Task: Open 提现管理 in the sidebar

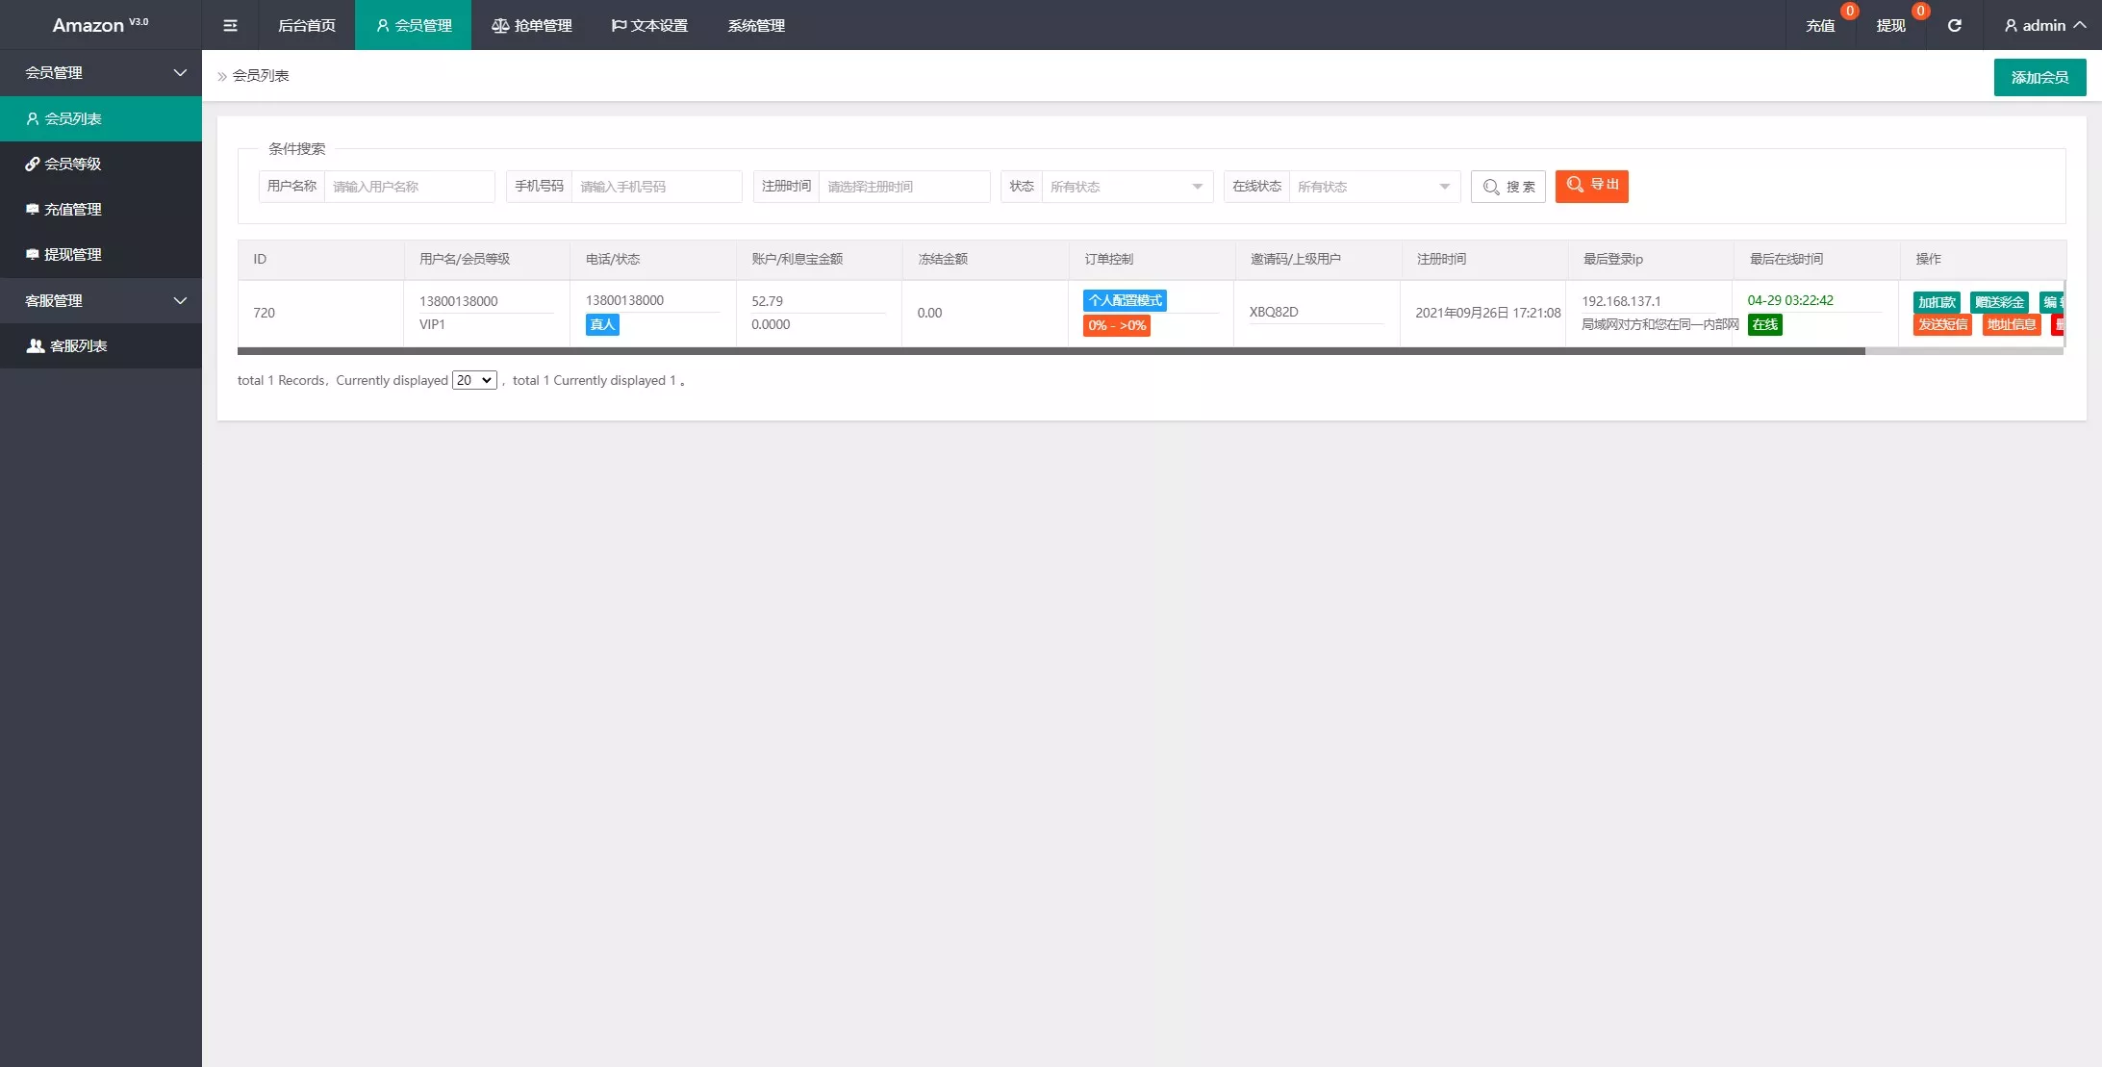Action: point(72,254)
